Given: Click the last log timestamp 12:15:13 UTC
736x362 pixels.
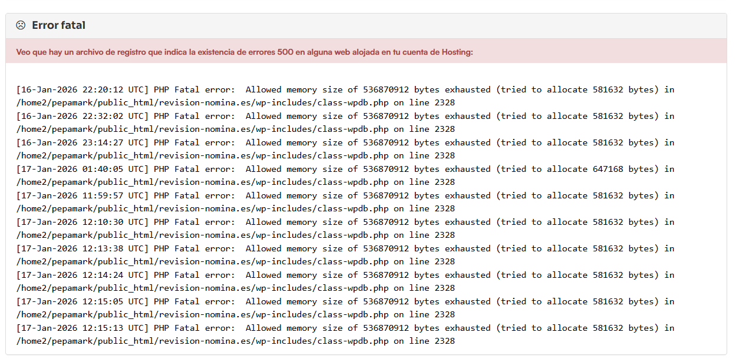Looking at the screenshot, I should 82,328.
